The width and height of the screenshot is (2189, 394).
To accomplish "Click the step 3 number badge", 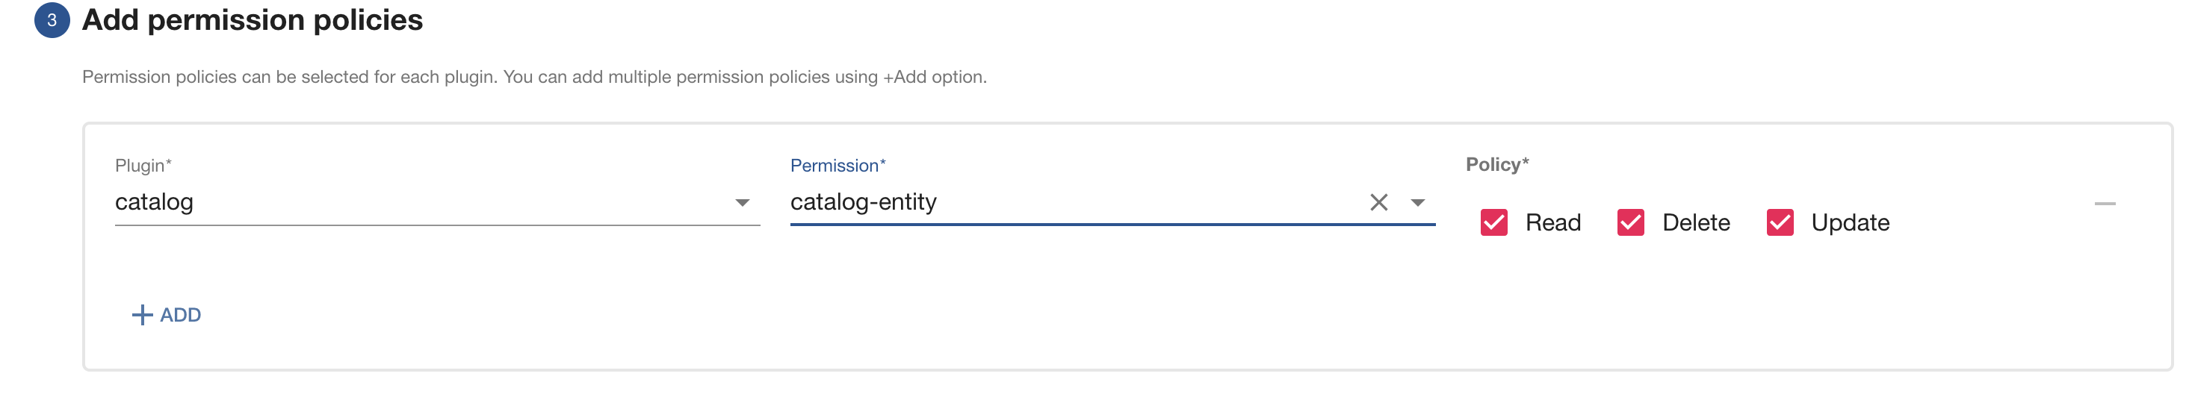I will pyautogui.click(x=52, y=20).
